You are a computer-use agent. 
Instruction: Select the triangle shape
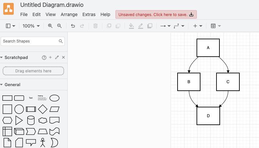[19, 120]
